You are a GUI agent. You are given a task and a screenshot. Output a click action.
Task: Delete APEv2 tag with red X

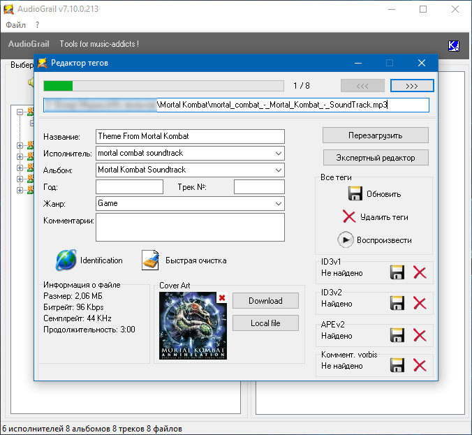(420, 335)
